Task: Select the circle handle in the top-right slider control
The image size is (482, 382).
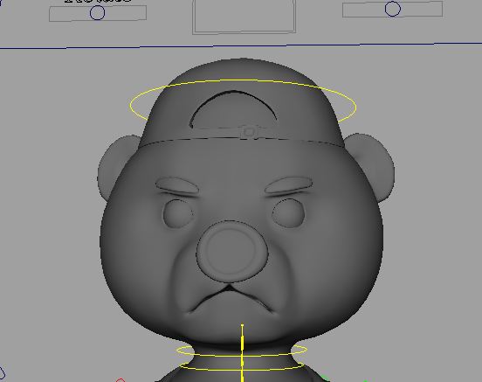Action: pyautogui.click(x=393, y=9)
